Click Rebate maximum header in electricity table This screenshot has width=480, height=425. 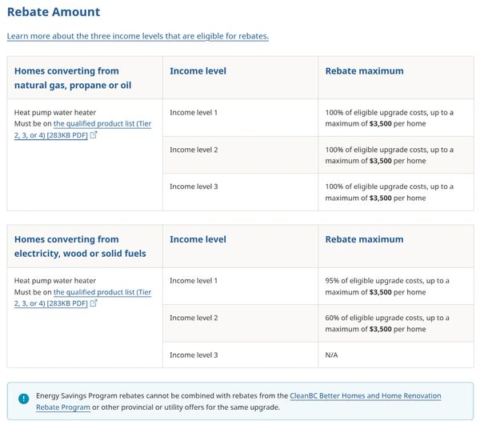[x=364, y=239]
